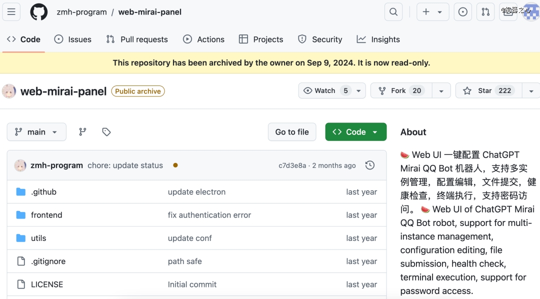Click the Fork count 20
Viewport: 540px width, 299px height.
(416, 90)
